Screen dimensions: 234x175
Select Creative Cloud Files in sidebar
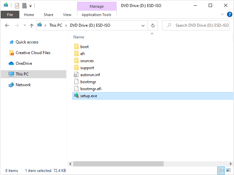33,53
